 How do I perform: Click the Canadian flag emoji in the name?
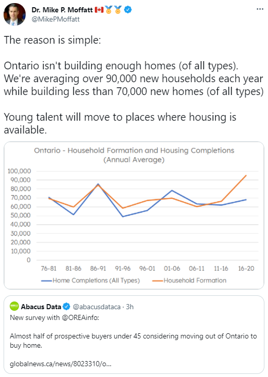coord(99,10)
